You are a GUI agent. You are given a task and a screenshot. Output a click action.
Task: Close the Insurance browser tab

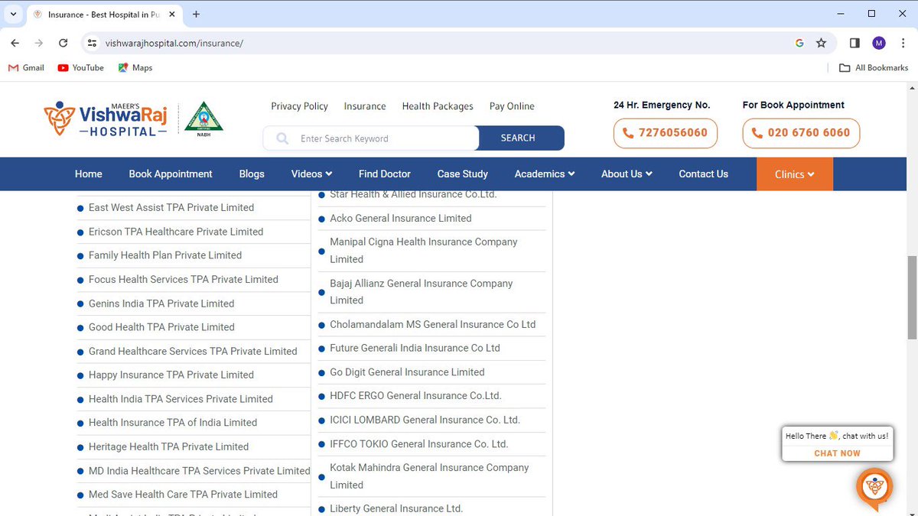[173, 14]
